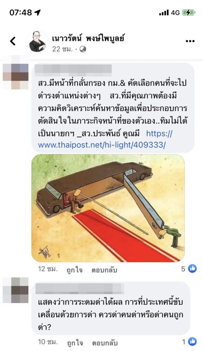Open the three-dot post options menu
This screenshot has width=203, height=351.
tap(190, 41)
